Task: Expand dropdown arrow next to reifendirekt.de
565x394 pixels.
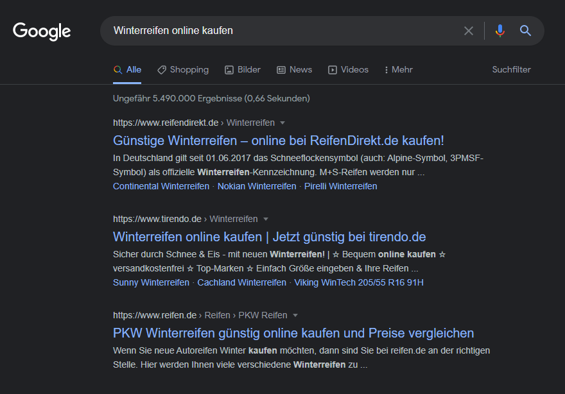Action: pyautogui.click(x=282, y=123)
